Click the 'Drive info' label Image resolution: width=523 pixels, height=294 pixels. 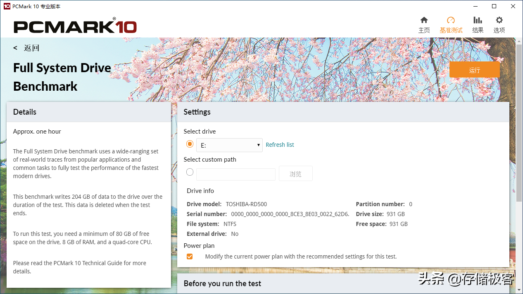coord(200,191)
